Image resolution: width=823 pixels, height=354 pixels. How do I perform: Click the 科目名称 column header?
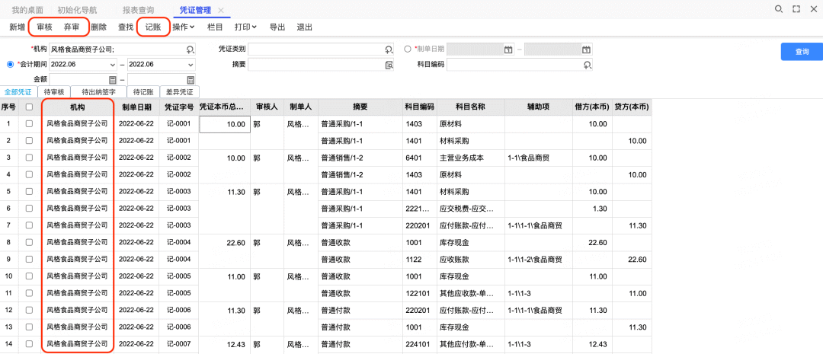(x=470, y=107)
